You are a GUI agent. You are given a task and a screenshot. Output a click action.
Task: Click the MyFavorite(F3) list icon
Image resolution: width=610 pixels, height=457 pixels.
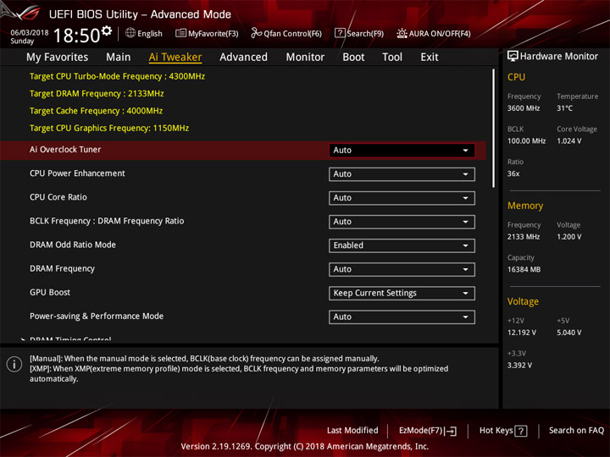pos(180,33)
